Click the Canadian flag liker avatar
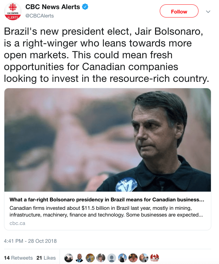219x264 pixels. point(154,258)
